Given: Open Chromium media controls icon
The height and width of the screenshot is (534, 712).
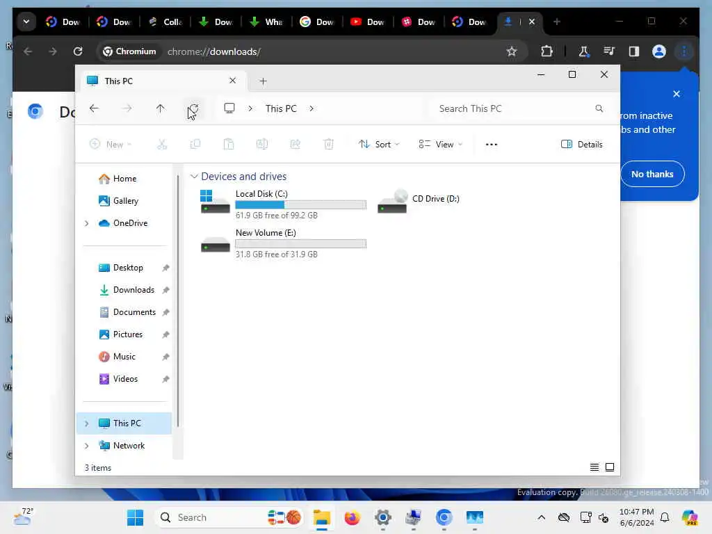Looking at the screenshot, I should 609,51.
